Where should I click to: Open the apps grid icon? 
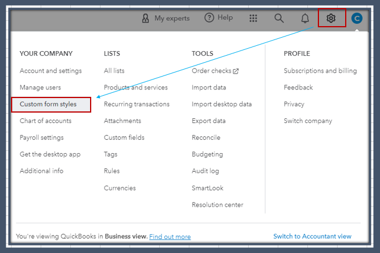pyautogui.click(x=253, y=18)
